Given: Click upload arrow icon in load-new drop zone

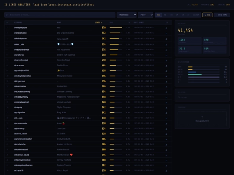Looking at the screenshot, I should coord(202,117).
